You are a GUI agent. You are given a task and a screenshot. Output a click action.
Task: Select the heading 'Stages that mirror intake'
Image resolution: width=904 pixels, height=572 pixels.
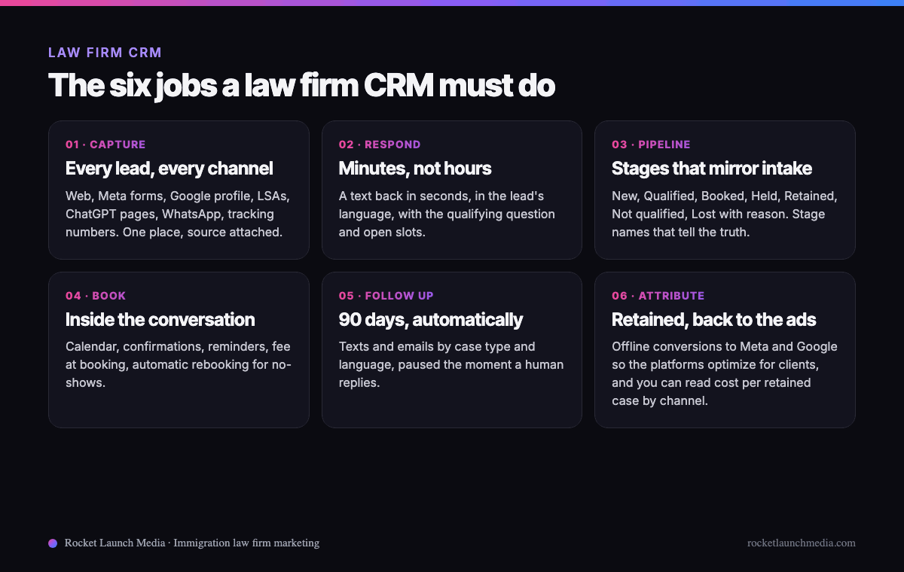(712, 168)
